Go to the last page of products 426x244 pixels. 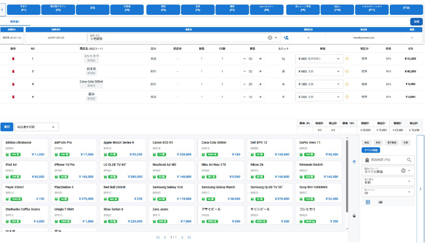pyautogui.click(x=189, y=238)
